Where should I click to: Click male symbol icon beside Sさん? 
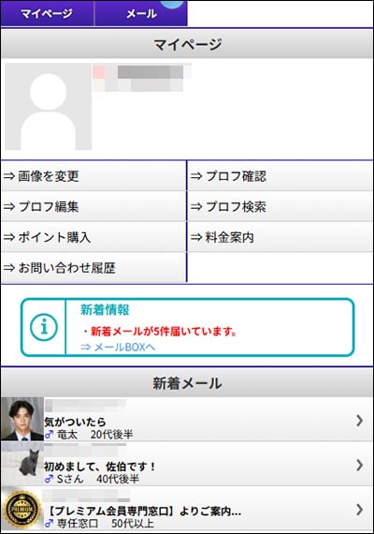point(50,479)
